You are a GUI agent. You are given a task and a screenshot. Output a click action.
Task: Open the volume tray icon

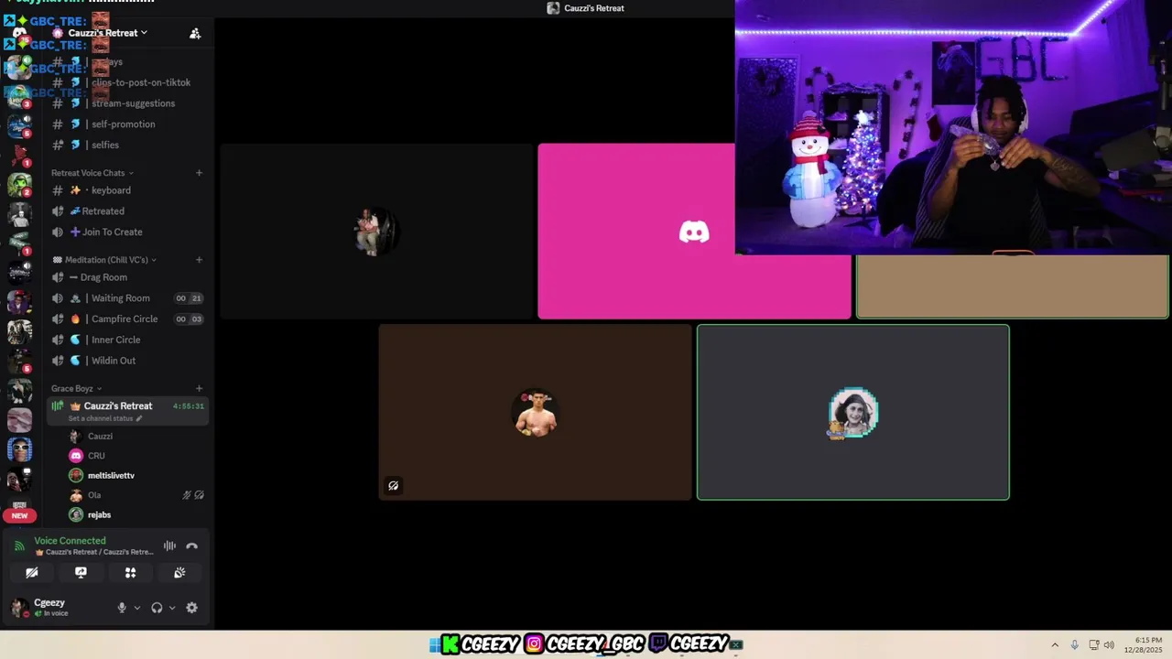(1109, 645)
